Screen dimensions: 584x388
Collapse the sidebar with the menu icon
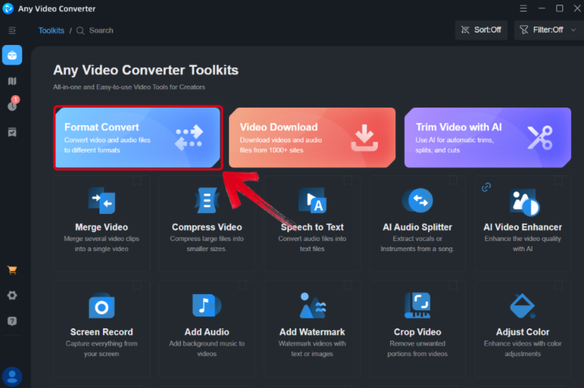pos(12,30)
